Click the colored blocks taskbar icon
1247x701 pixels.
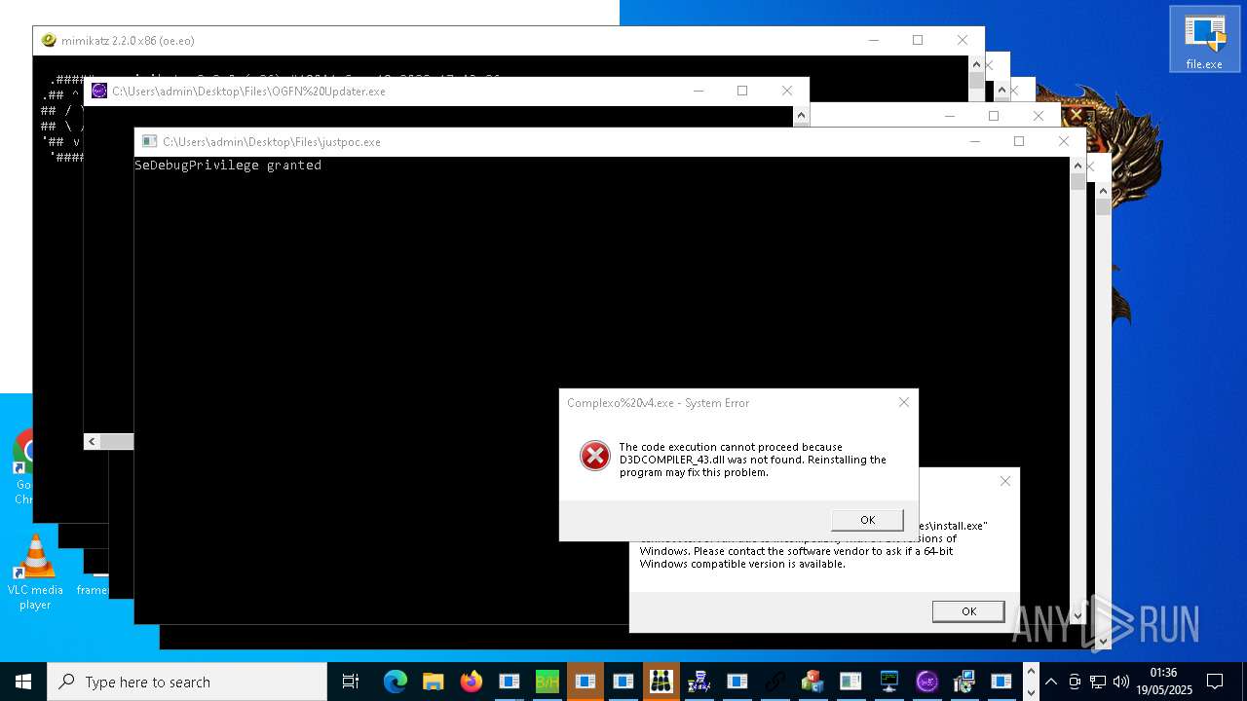coord(813,682)
